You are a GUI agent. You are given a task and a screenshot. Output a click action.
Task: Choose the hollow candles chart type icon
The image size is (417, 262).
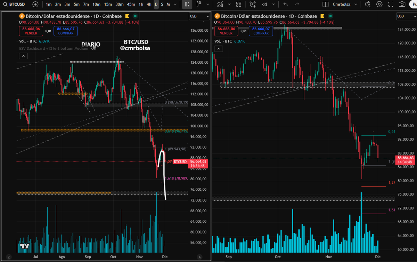(x=199, y=4)
